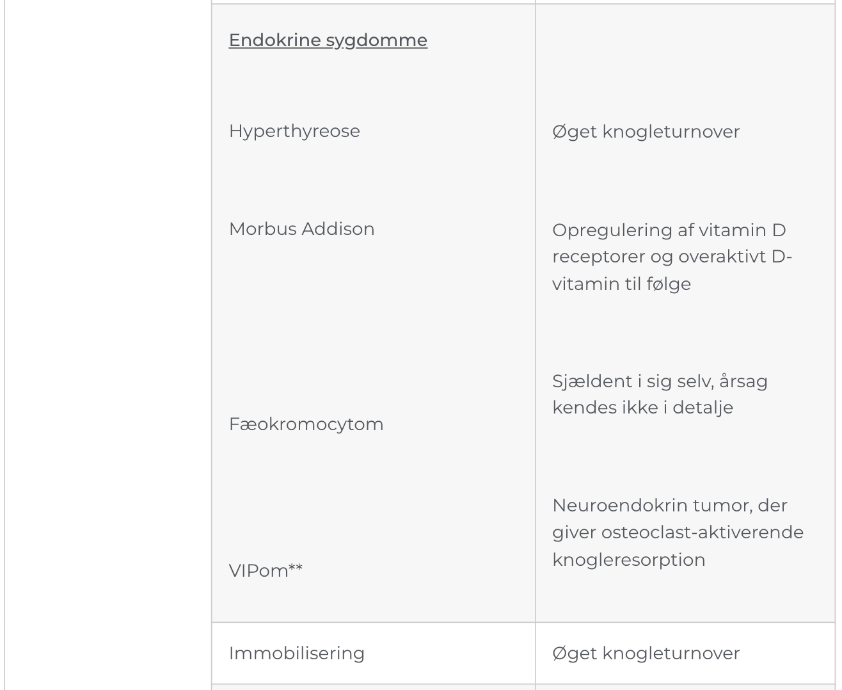Click the double asterisk after VIPom

[x=295, y=568]
